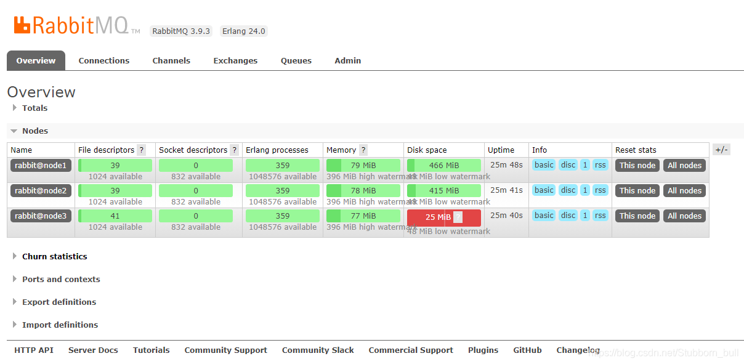Screen dimensions: 744x364
Task: Collapse the Nodes section
Action: click(34, 131)
